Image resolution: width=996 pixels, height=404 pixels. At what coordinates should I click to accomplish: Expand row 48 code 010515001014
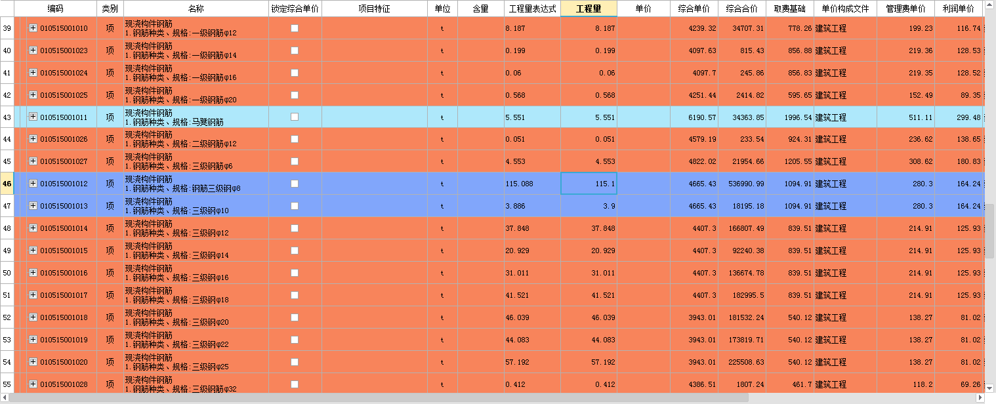[33, 228]
